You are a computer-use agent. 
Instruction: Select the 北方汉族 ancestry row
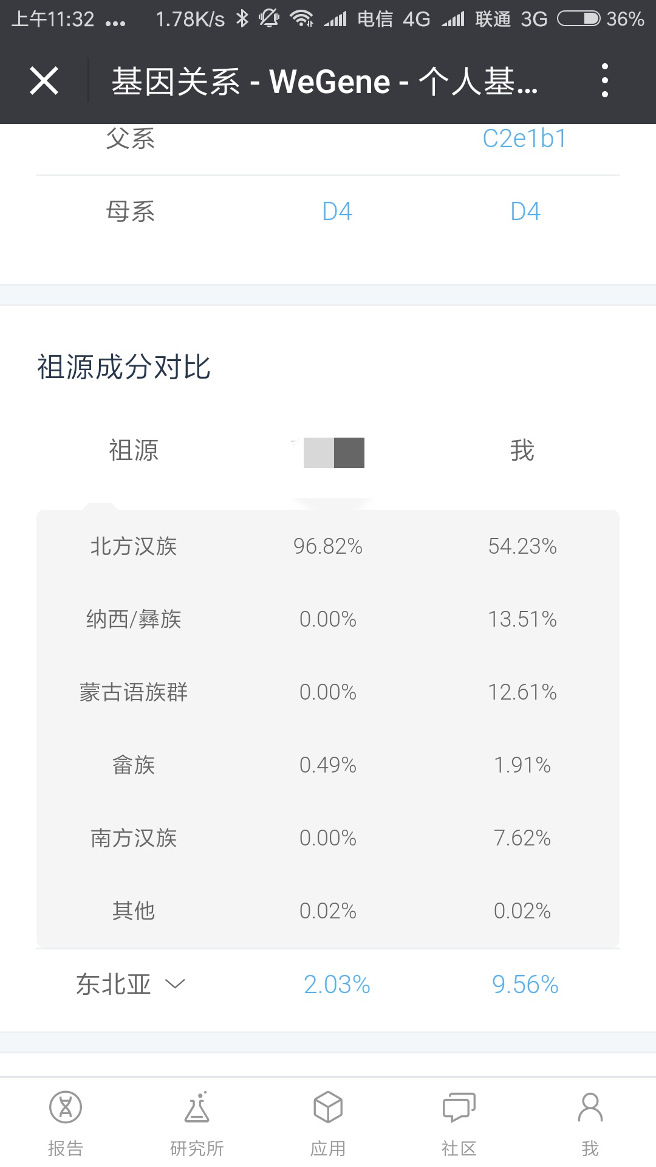tap(328, 546)
